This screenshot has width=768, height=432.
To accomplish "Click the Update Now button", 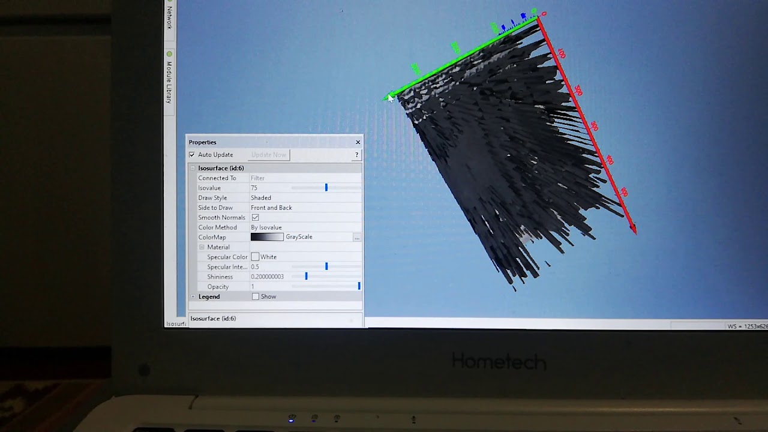I will point(269,155).
